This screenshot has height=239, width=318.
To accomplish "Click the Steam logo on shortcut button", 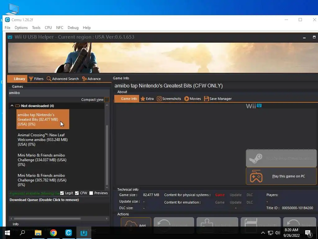I will 256,158.
